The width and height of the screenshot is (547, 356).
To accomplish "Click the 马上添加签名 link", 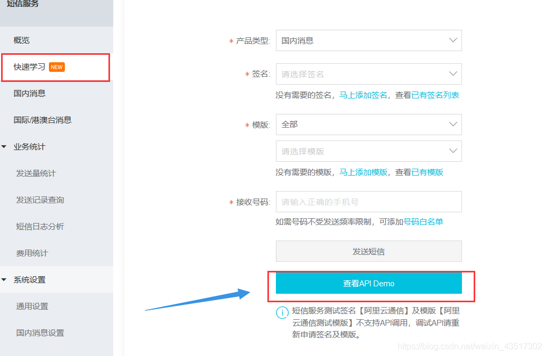I will tap(363, 95).
